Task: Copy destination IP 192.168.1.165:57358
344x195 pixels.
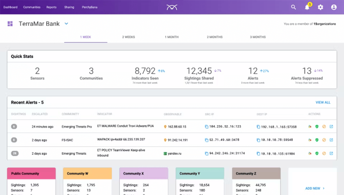Action: [258, 127]
